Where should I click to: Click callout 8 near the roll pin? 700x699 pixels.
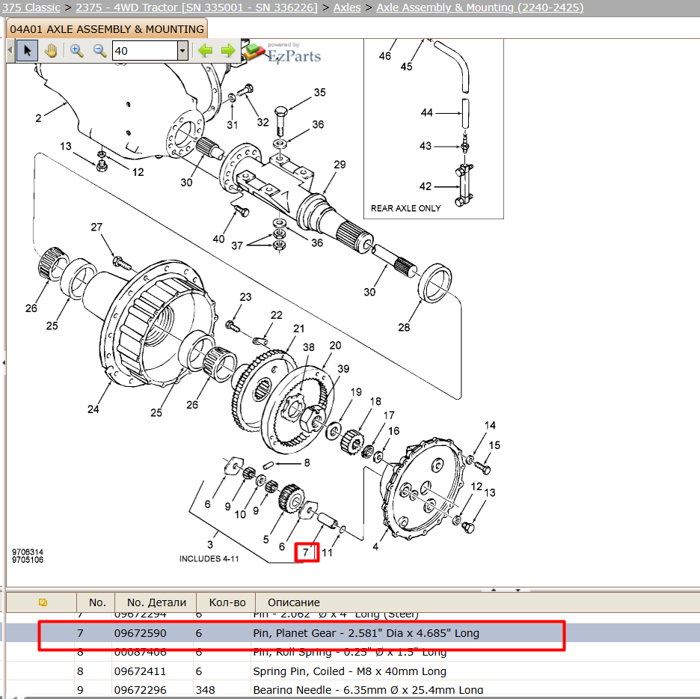(x=307, y=463)
